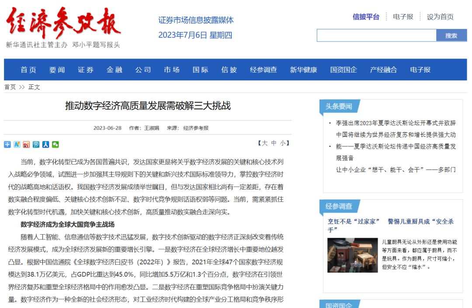
Task: Click the search text input box
Action: [x=376, y=35]
